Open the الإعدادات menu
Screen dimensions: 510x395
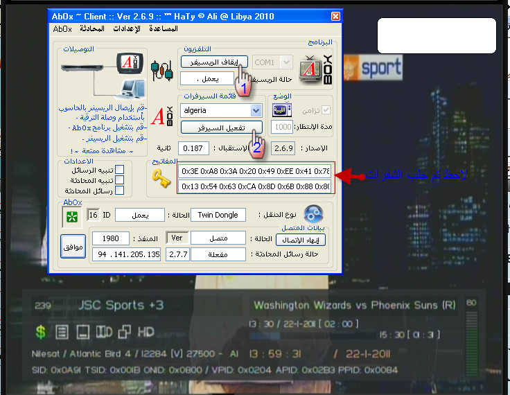pos(127,29)
